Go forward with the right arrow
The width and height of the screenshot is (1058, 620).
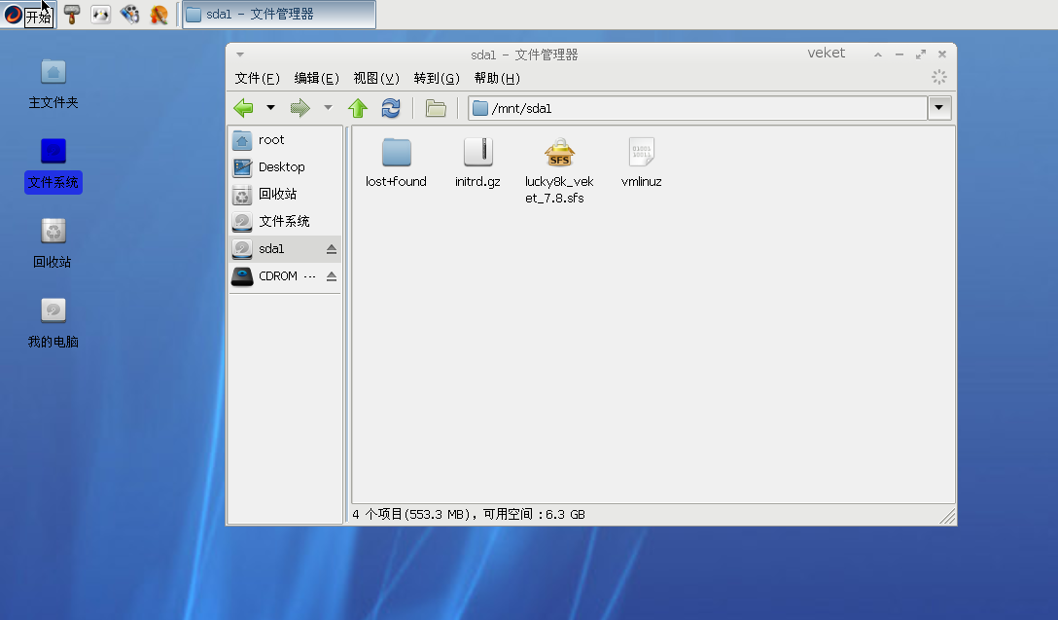pos(300,108)
